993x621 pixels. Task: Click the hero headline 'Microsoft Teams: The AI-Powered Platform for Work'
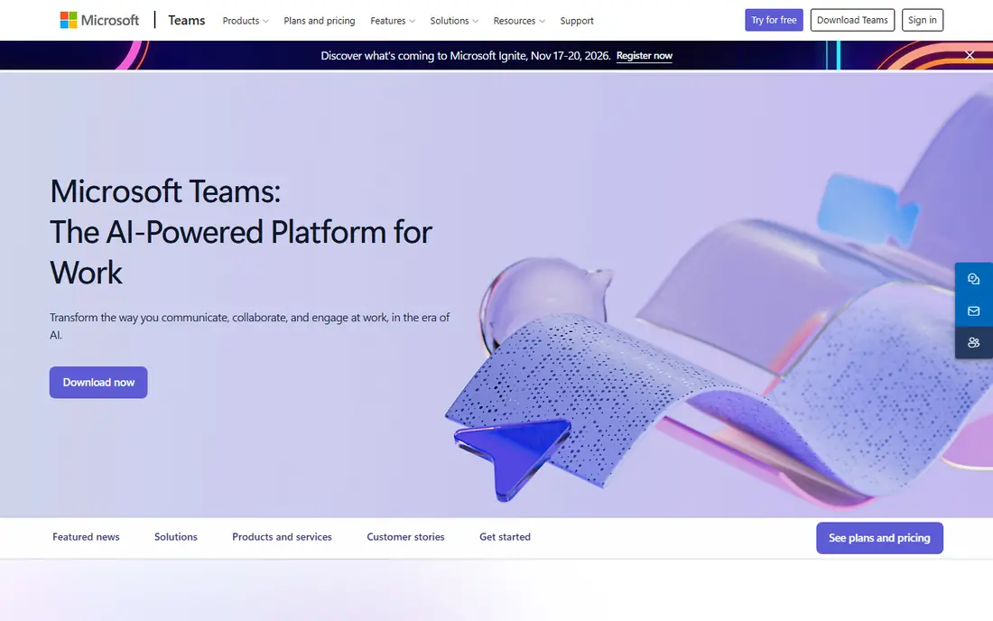[x=241, y=232]
